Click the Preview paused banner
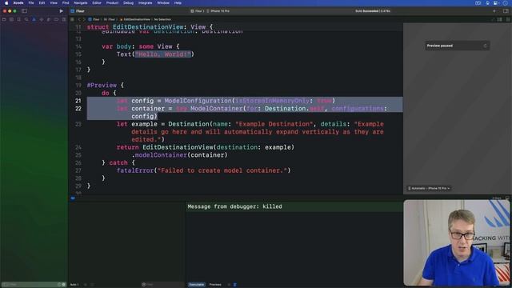This screenshot has height=288, width=512. [457, 46]
